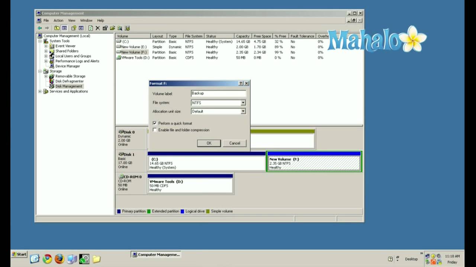This screenshot has height=267, width=476.
Task: Click the CD-ROM 0 icon in graphical view
Action: 121,177
